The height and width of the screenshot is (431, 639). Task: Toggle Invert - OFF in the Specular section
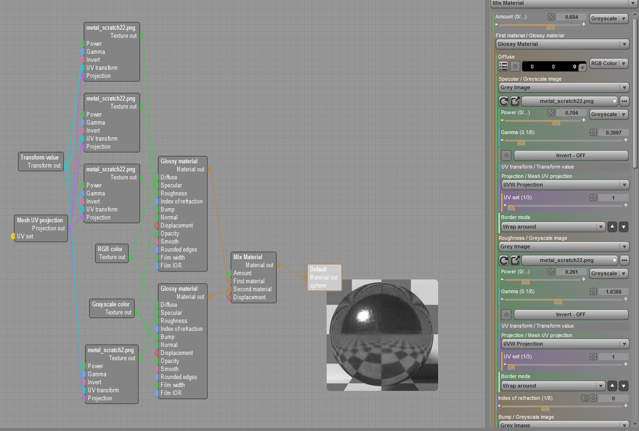pos(571,155)
